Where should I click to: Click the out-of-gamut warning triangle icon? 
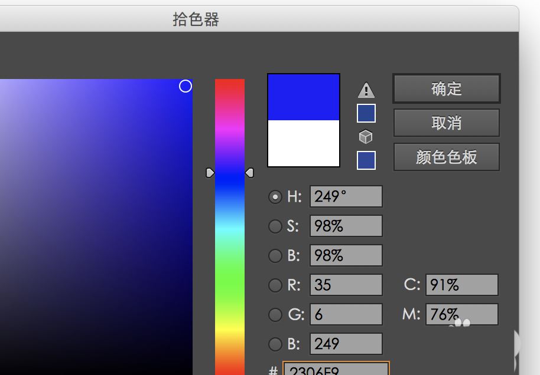pos(366,90)
